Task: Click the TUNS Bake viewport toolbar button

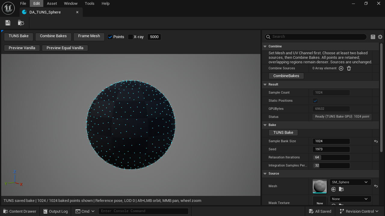Action: tap(19, 36)
